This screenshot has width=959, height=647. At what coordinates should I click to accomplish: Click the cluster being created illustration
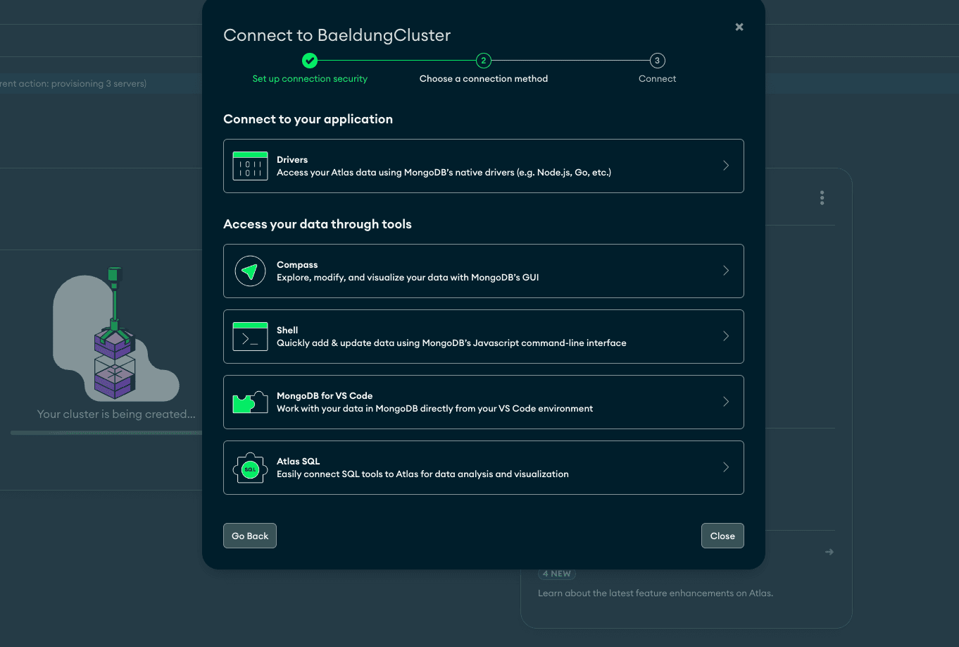(x=115, y=334)
